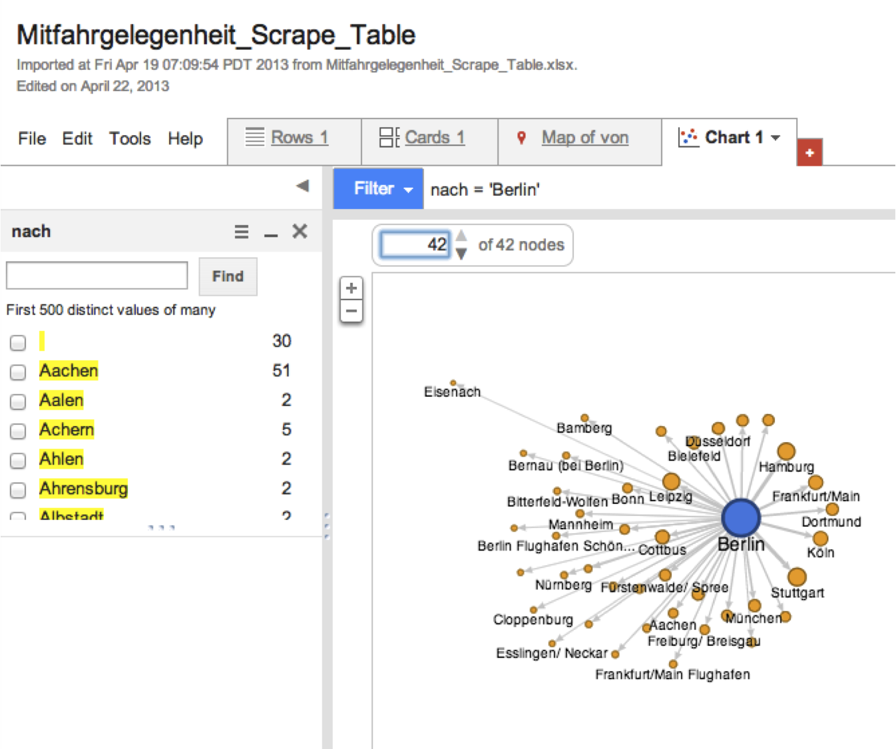Open the nach panel options menu icon
Image resolution: width=896 pixels, height=749 pixels.
241,232
